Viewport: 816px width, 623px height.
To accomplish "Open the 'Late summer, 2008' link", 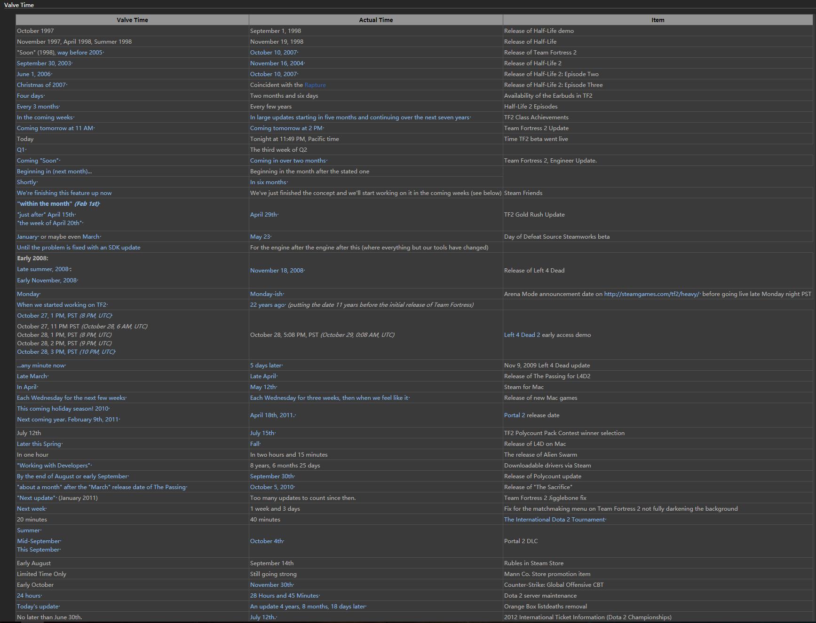I will (x=43, y=269).
